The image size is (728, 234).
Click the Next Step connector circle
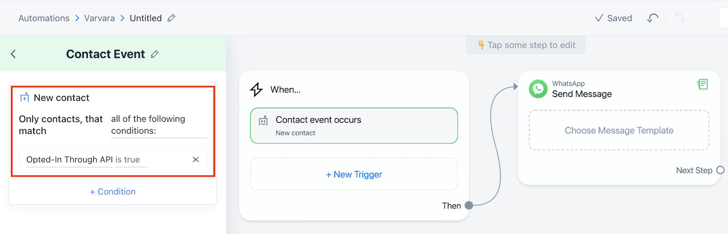[x=720, y=170]
